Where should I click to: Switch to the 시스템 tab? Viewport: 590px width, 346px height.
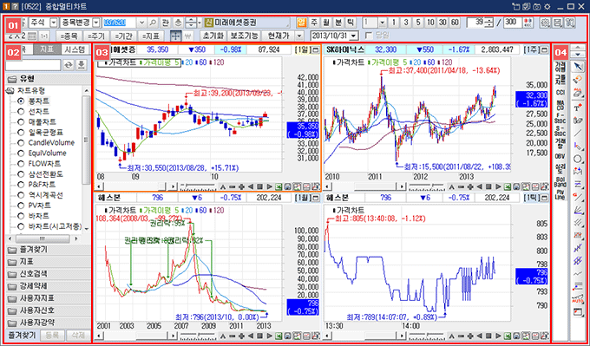click(x=75, y=49)
